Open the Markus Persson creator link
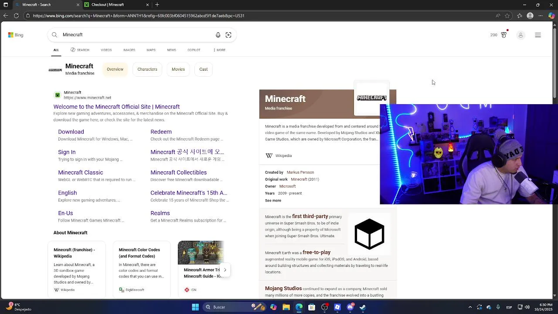 tap(300, 172)
